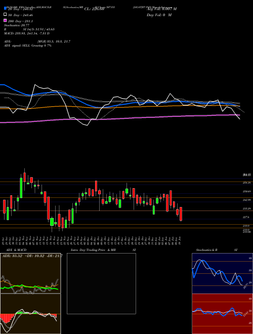The image size is (253, 334).
Task: Click the 'Stochastics & R SI' panel title
Action: [217, 250]
